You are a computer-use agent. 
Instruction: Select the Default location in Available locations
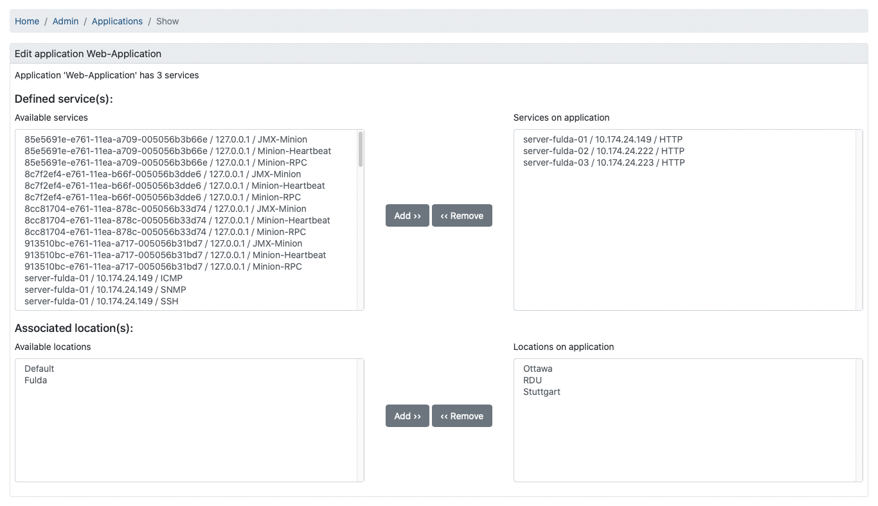coord(39,369)
